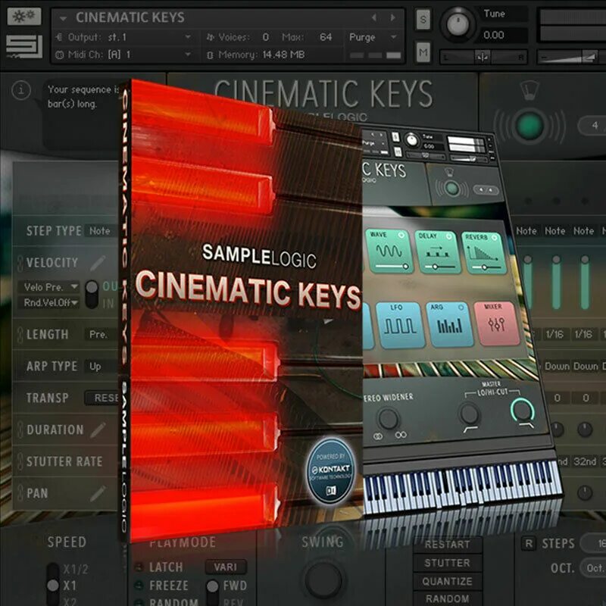This screenshot has width=606, height=606.
Task: Go to the next instrument preset arrow
Action: (392, 17)
